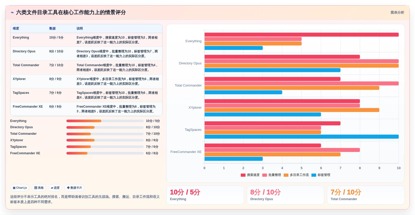Click the Everything y-axis label in chart
The height and width of the screenshot is (215, 415).
pos(193,41)
